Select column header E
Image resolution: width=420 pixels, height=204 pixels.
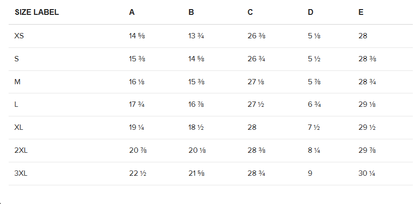click(361, 12)
